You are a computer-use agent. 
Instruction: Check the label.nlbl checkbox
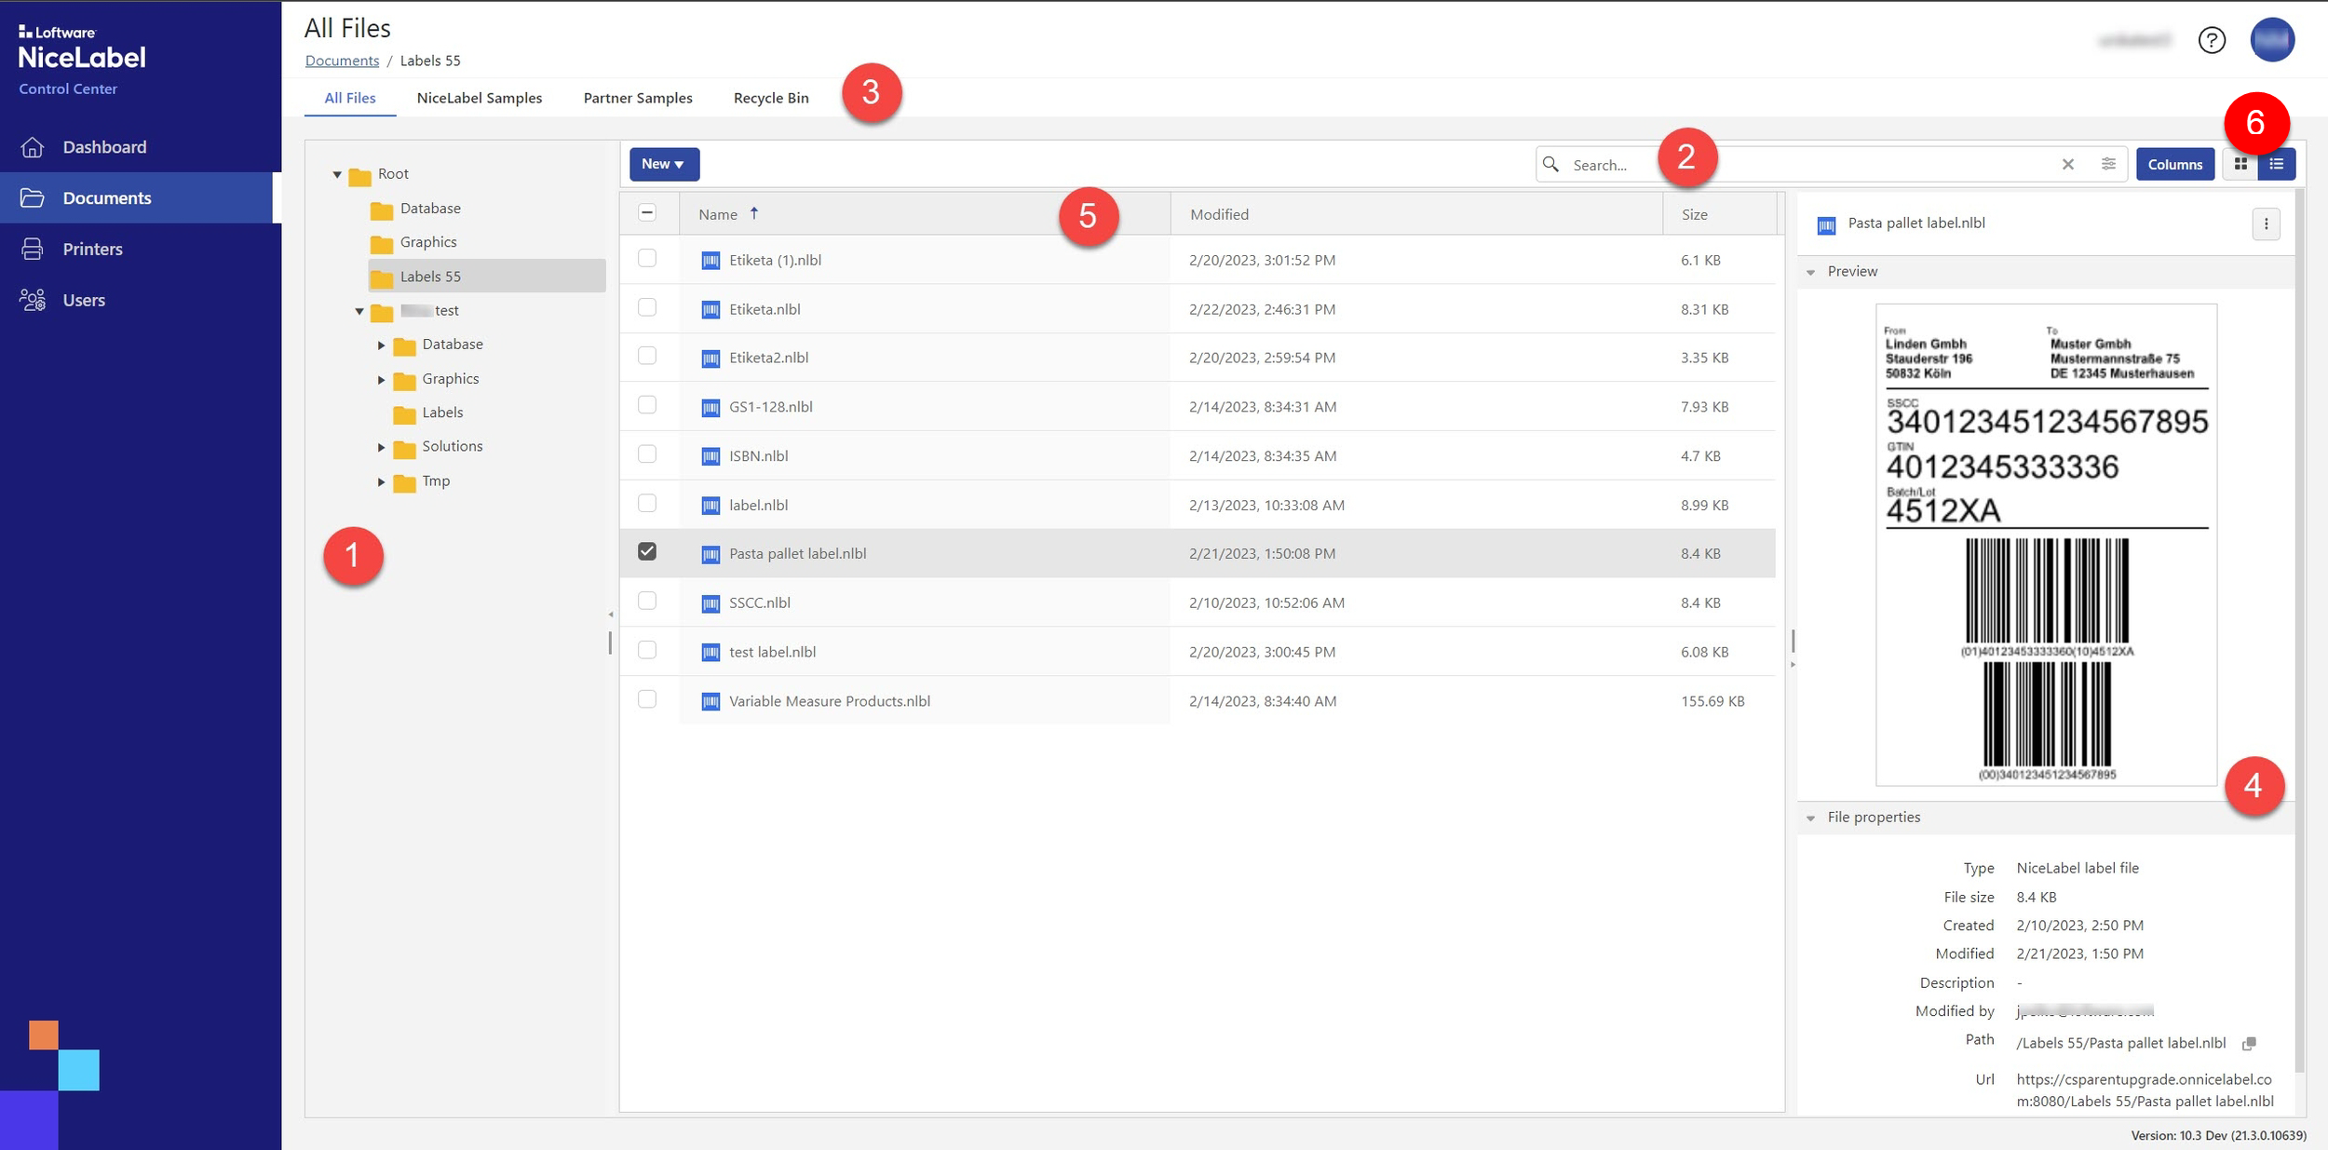coord(647,503)
